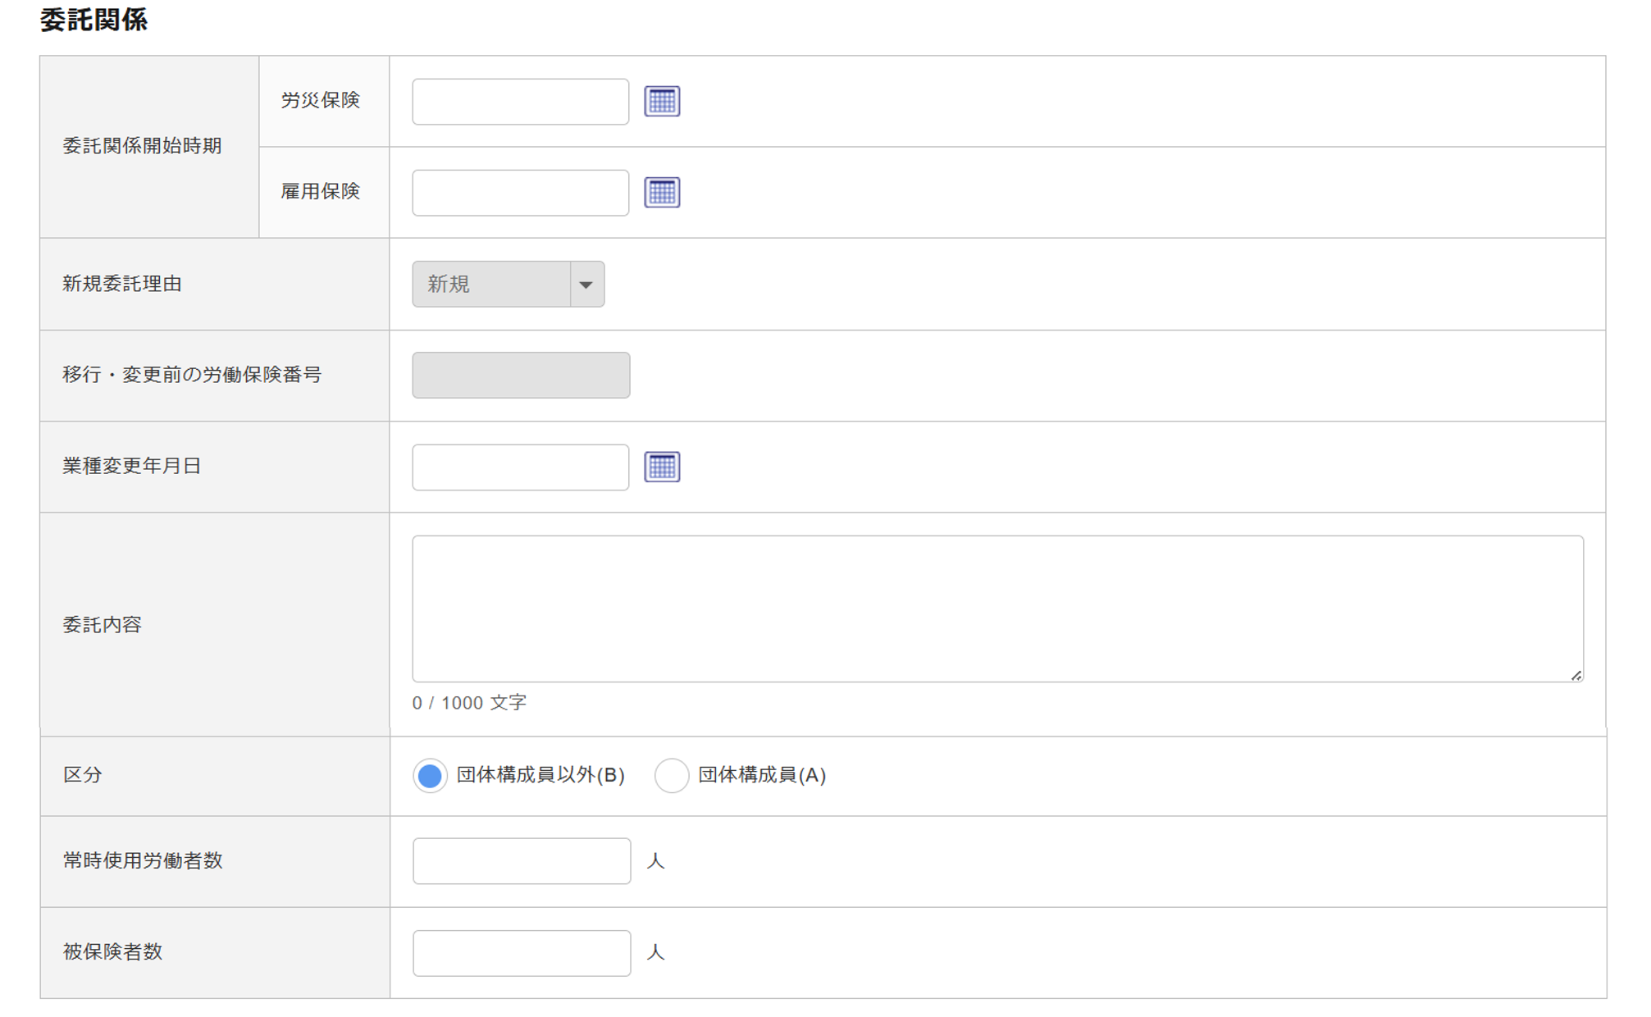
Task: Focus the 被保険者数 input field
Action: 522,953
